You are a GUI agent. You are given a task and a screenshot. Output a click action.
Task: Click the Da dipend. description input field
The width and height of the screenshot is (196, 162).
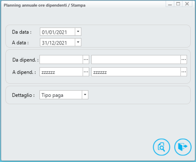point(136,59)
